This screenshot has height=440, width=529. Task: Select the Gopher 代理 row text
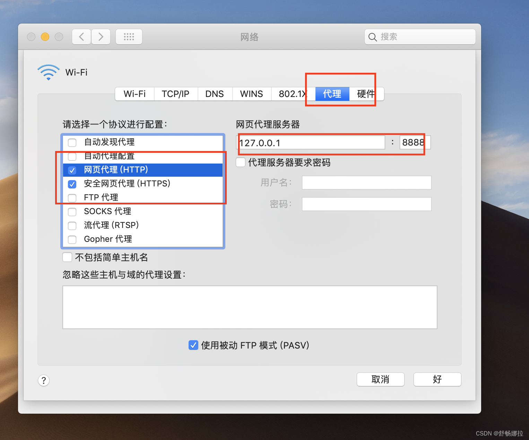pos(108,239)
